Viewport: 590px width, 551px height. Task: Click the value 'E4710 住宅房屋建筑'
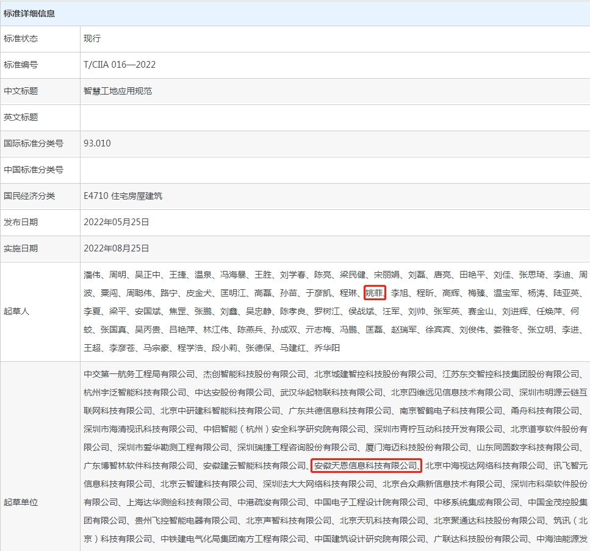click(x=123, y=196)
